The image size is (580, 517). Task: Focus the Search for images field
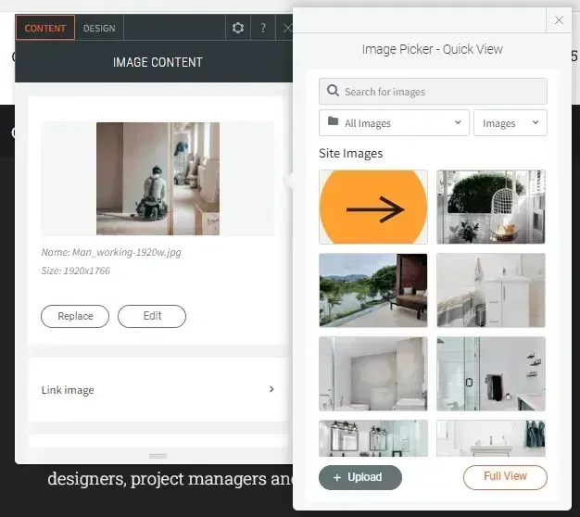click(x=433, y=92)
